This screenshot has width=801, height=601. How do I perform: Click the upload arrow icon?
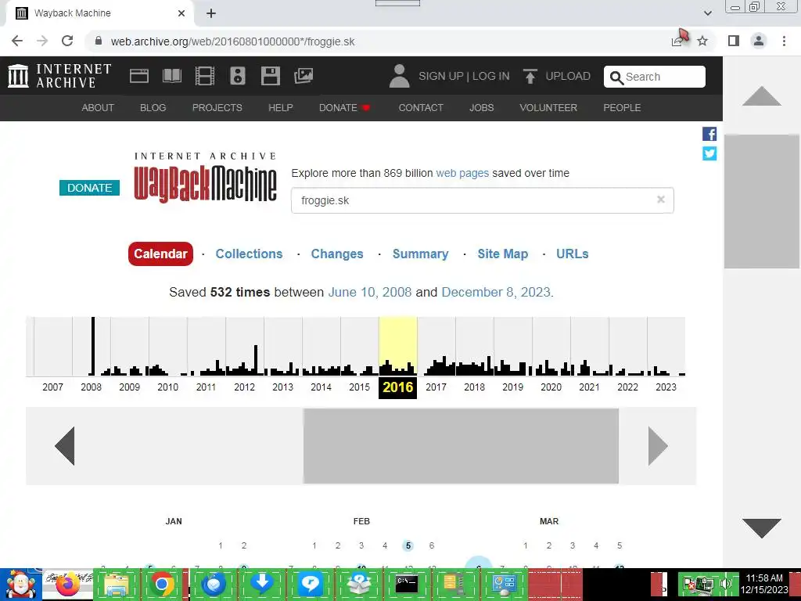pyautogui.click(x=530, y=76)
